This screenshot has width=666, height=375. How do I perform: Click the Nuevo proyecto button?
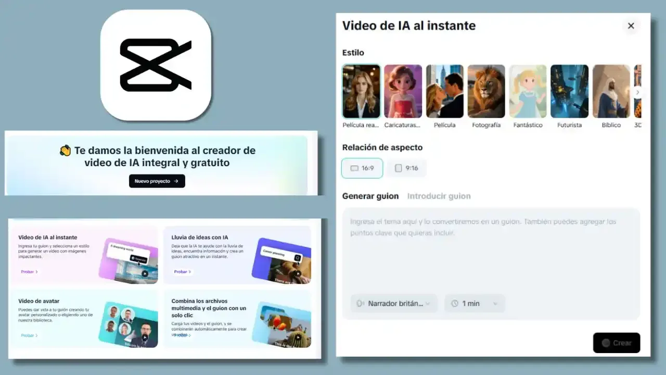point(157,181)
